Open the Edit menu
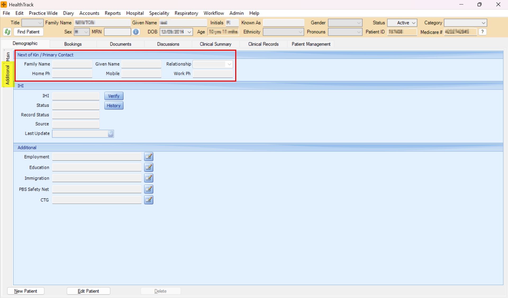 tap(19, 13)
